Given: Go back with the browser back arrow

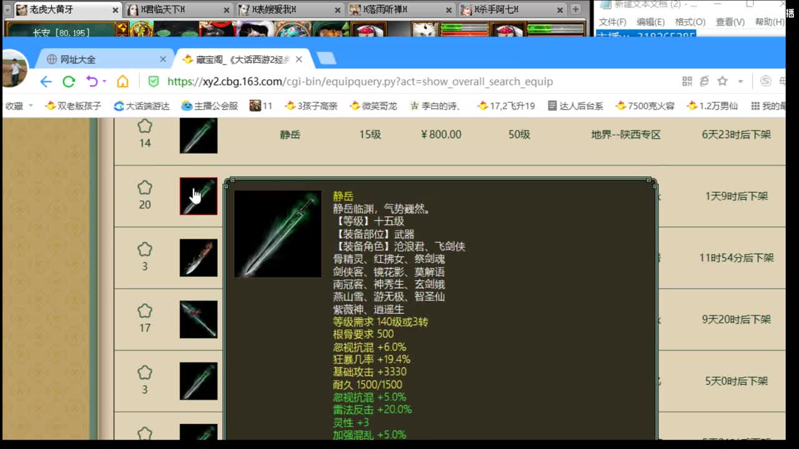Looking at the screenshot, I should click(x=46, y=82).
